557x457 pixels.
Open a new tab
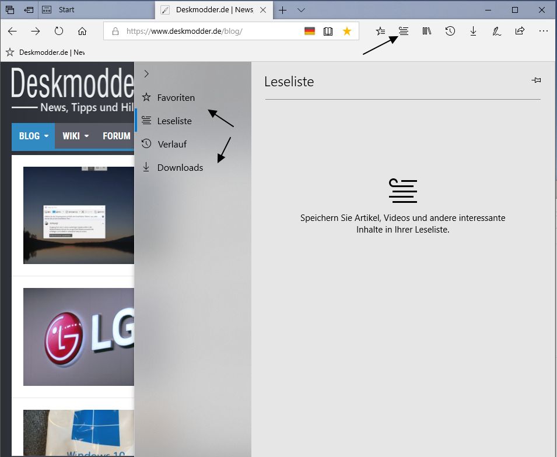coord(283,10)
